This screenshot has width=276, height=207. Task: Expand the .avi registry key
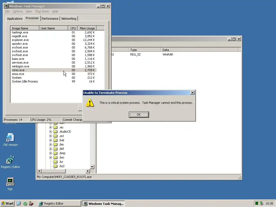50,136
